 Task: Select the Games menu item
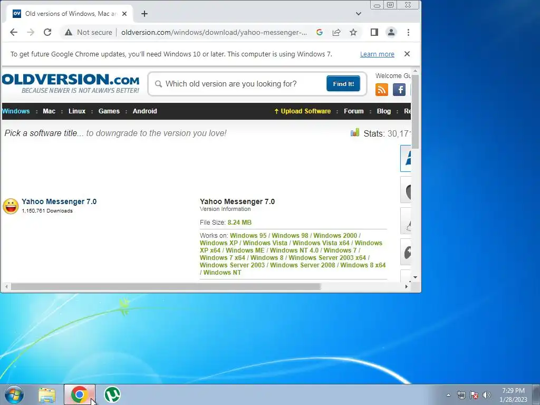(x=109, y=111)
